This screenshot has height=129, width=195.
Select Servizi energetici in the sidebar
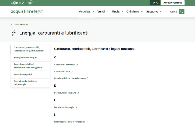tap(23, 74)
